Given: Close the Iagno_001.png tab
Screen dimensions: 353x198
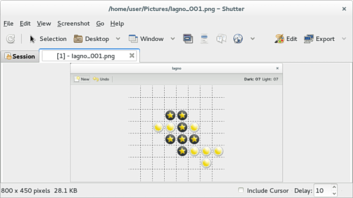Looking at the screenshot, I should (132, 56).
